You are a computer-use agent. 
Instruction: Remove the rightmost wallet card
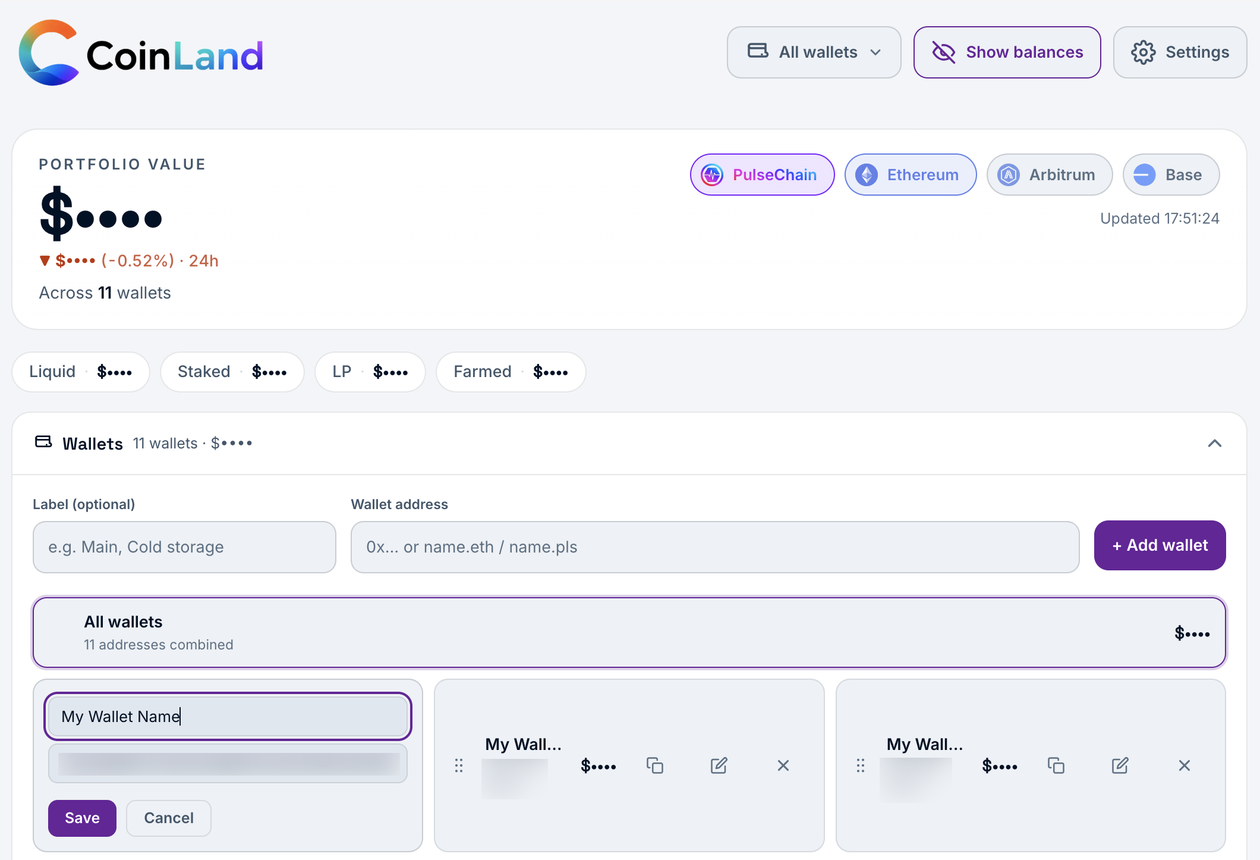(x=1185, y=765)
